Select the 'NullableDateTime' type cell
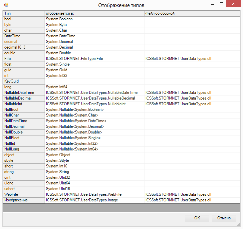 pyautogui.click(x=24, y=93)
